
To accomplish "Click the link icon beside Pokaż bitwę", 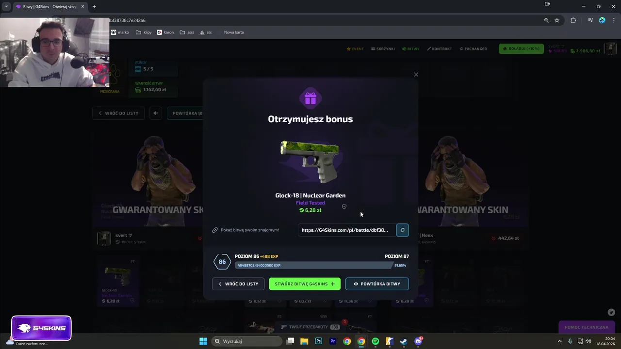I will point(215,230).
